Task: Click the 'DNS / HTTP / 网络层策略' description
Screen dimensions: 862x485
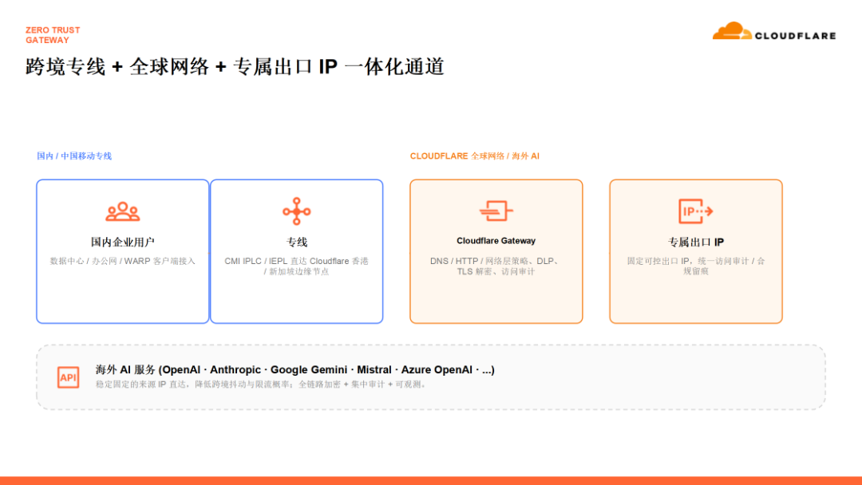Action: point(496,266)
